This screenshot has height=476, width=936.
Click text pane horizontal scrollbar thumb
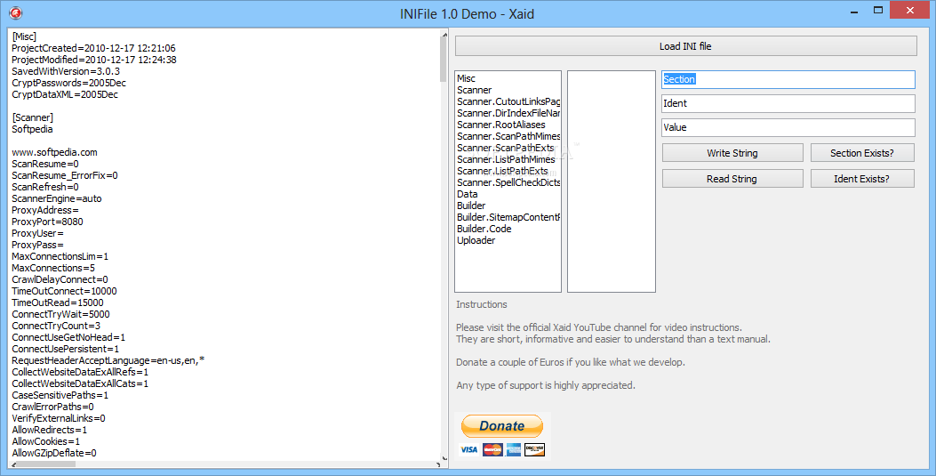[x=47, y=464]
